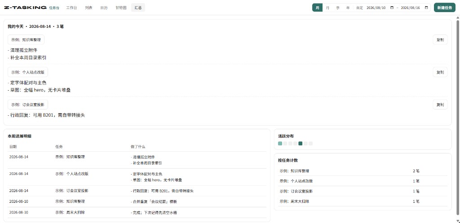The height and width of the screenshot is (223, 460).
Task: Click "- 行政回复:可用 B201" line in 我的今天
Action: [x=46, y=115]
